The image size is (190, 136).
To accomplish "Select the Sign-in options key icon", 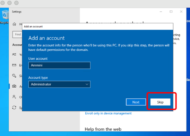I will [14, 76].
